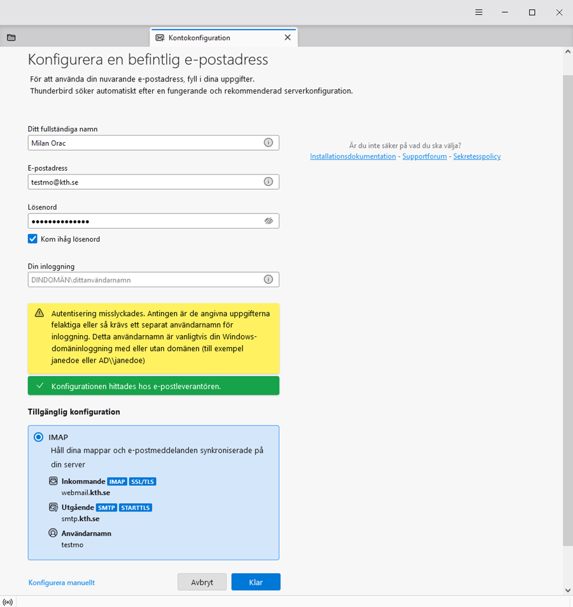This screenshot has height=607, width=573.
Task: Close the Kontokonfiguration tab
Action: pyautogui.click(x=287, y=38)
